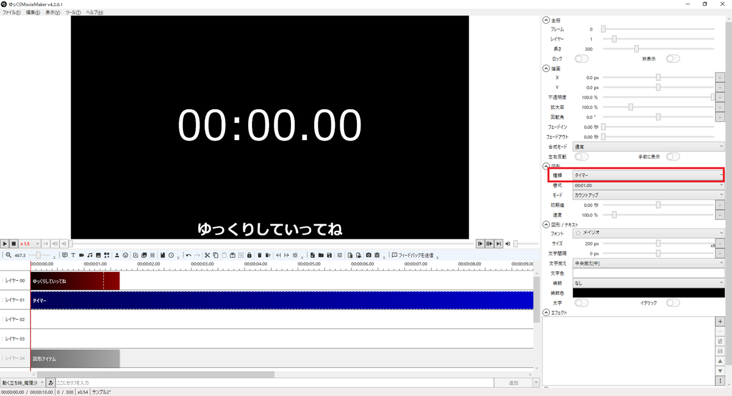Click the padlock icon to lock the item

(249, 255)
